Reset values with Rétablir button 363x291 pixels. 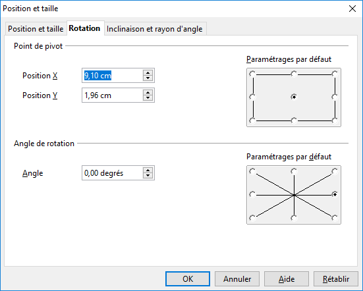point(336,279)
